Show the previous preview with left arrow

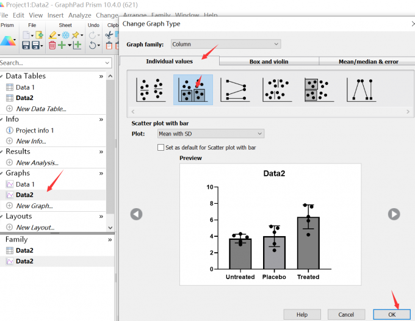coord(136,214)
